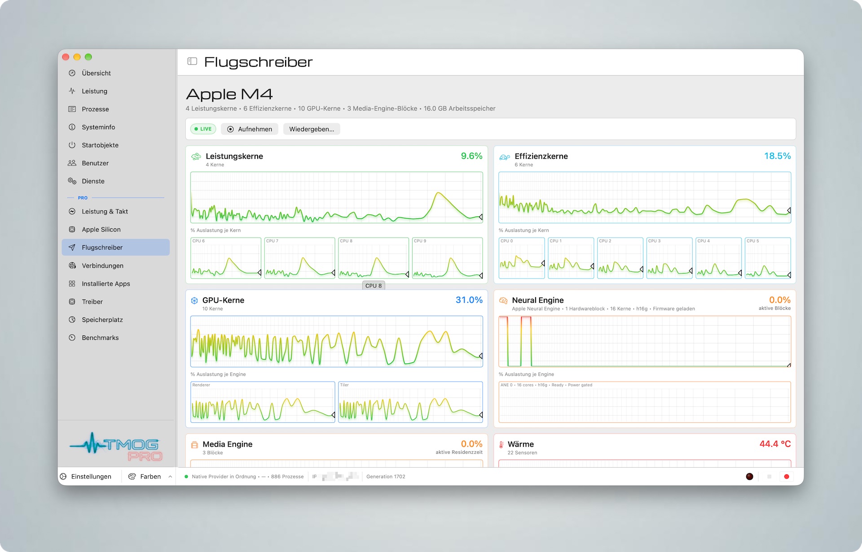Select the CPU 3 efficiency core graph

669,258
